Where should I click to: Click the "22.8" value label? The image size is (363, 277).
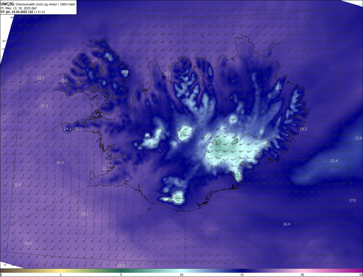coord(18,185)
